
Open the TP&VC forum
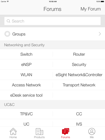(x=26, y=114)
